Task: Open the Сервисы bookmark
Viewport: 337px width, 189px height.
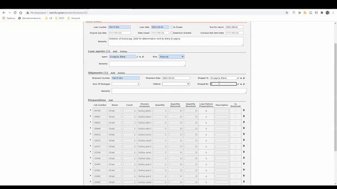Action: (x=9, y=18)
